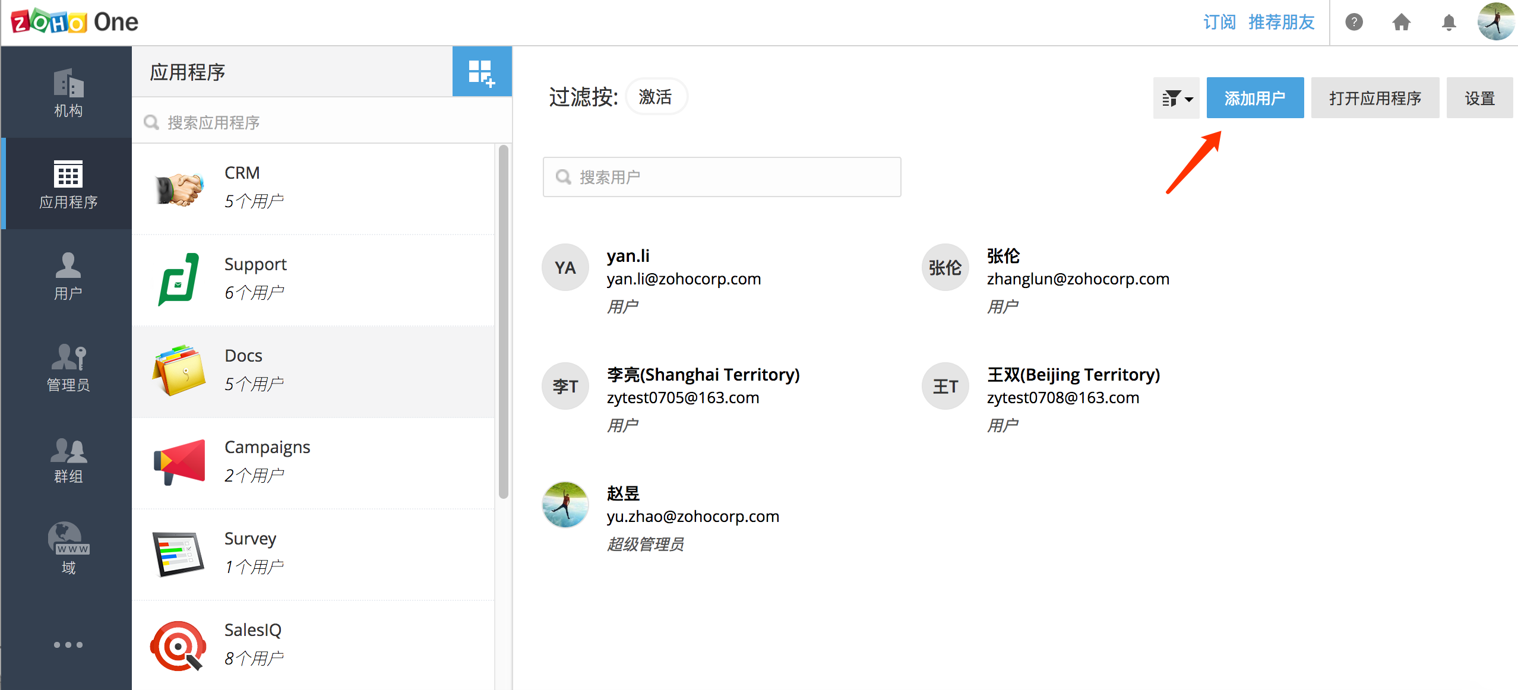Open the 订阅 subscription link

pyautogui.click(x=1219, y=23)
